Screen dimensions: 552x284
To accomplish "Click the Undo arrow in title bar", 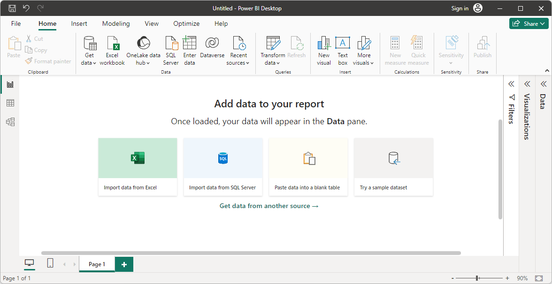I will [x=26, y=8].
